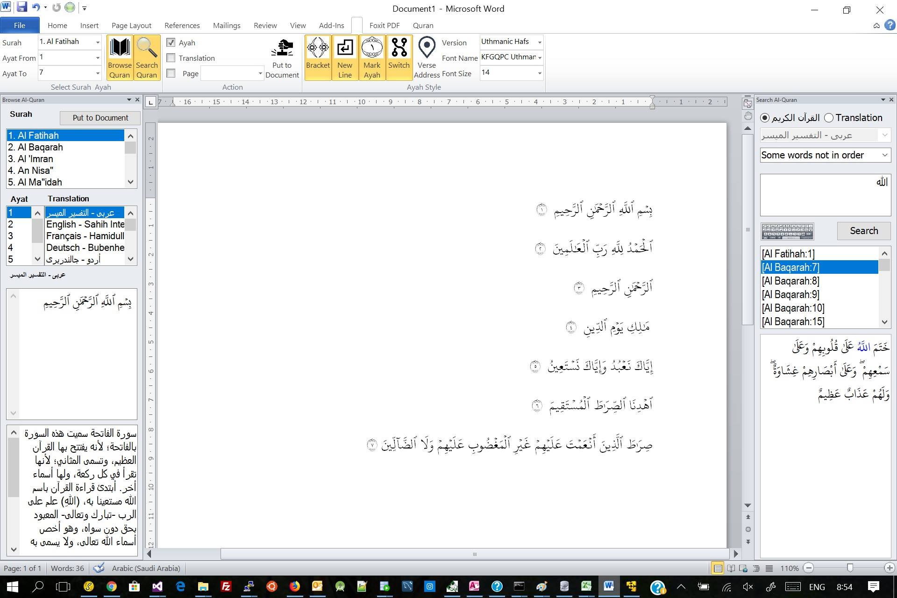This screenshot has height=598, width=897.
Task: Toggle the Bracket ayah style
Action: pyautogui.click(x=318, y=57)
